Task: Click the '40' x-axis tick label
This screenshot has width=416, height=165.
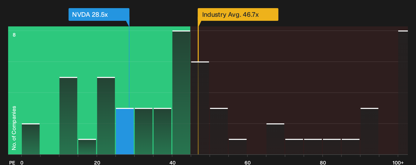Action: 172,163
